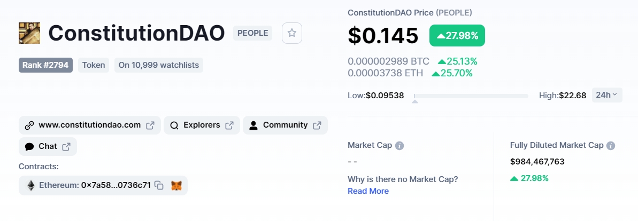Click the external link icon beside website

(x=150, y=125)
